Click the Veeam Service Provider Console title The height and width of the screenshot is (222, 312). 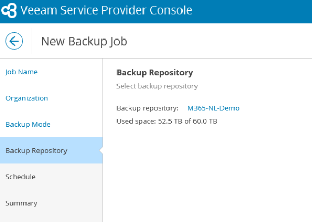click(x=107, y=10)
